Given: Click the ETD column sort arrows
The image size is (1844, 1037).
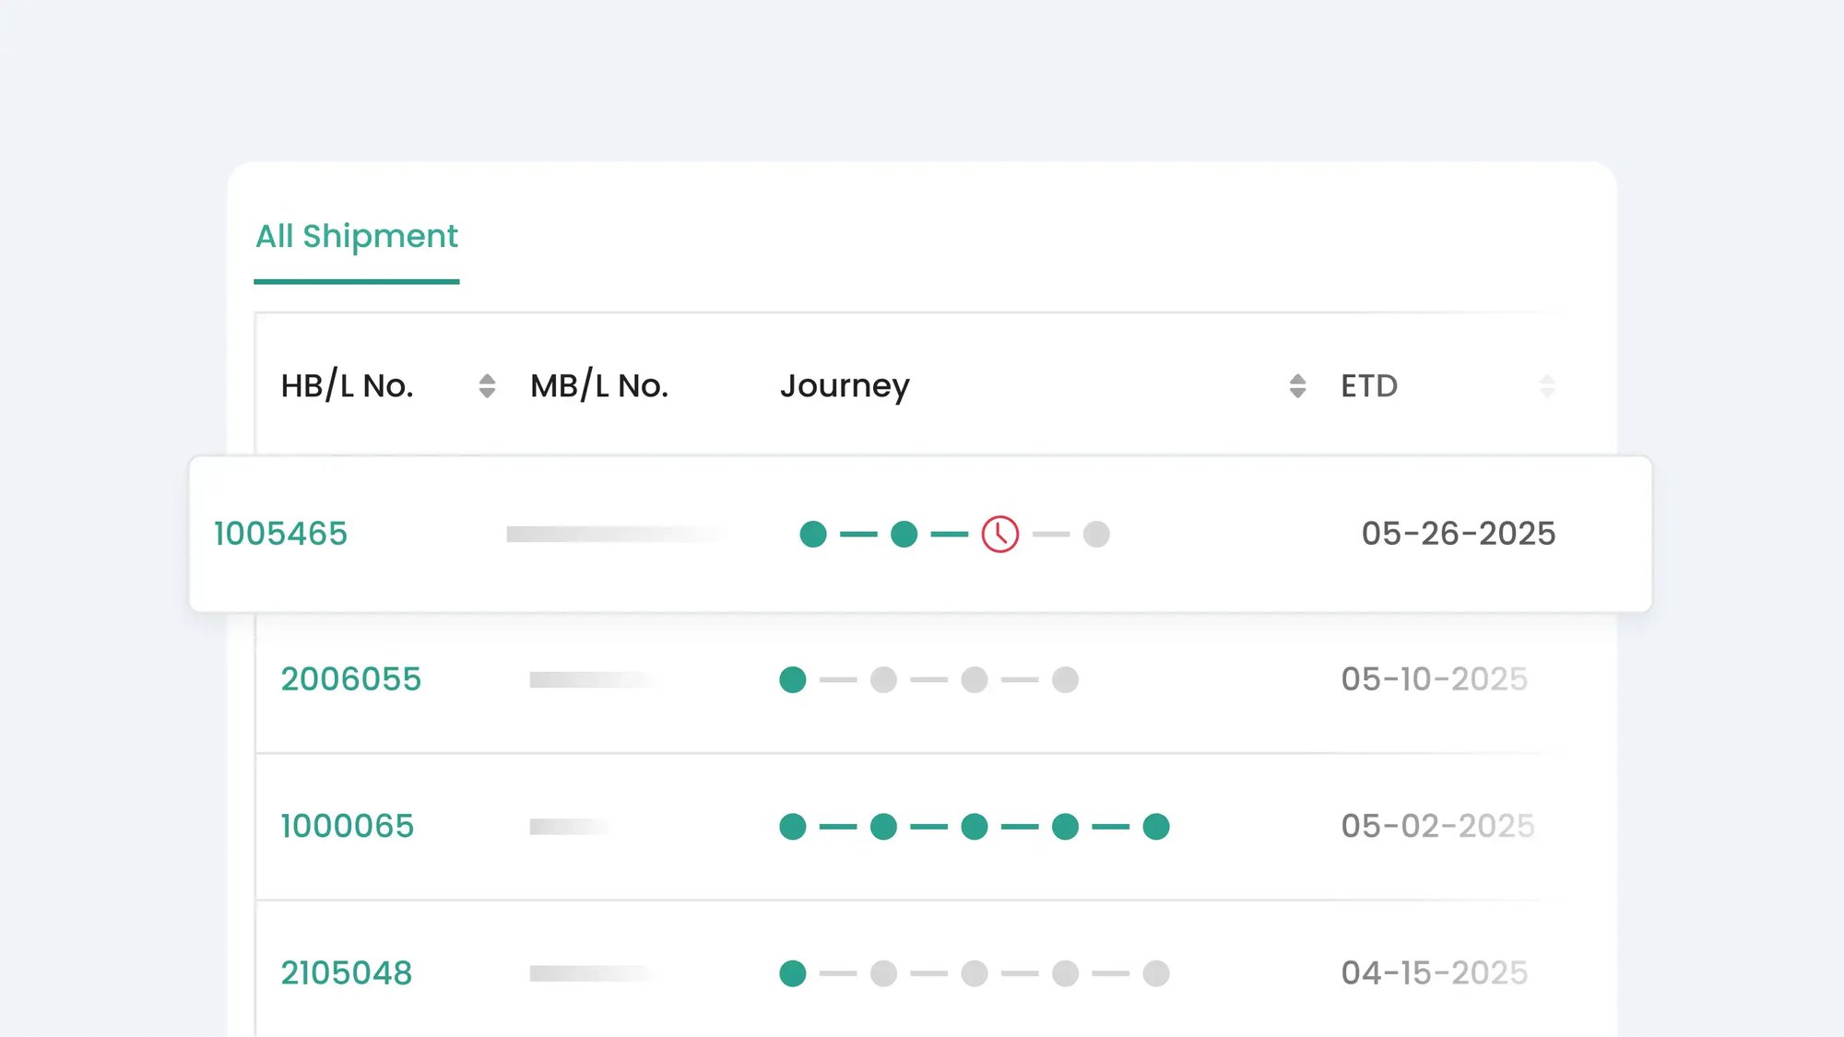Looking at the screenshot, I should tap(1547, 385).
